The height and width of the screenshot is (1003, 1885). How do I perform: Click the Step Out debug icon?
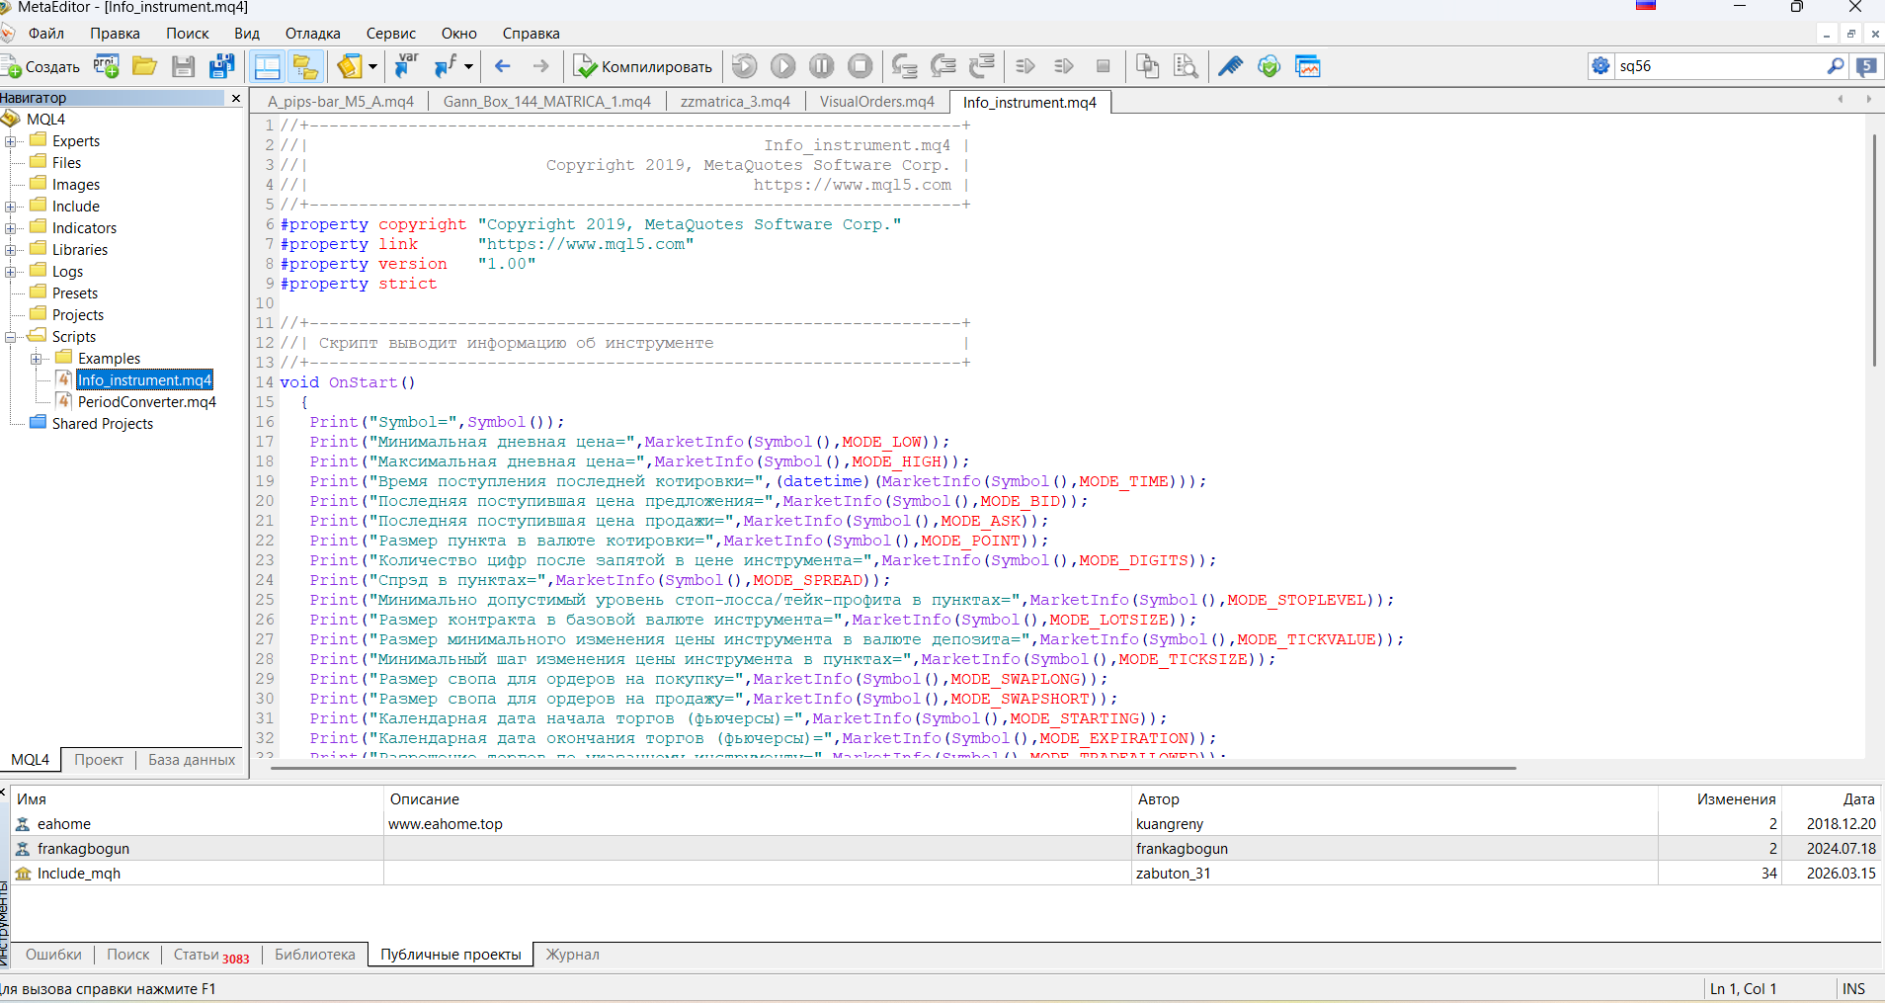tap(982, 66)
